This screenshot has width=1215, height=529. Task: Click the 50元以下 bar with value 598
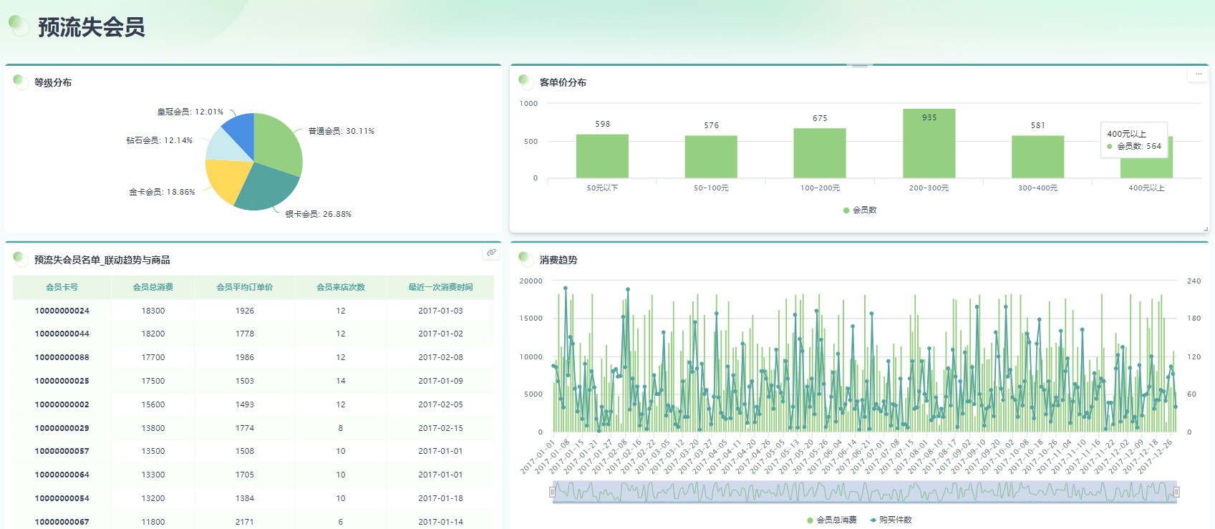(x=602, y=156)
